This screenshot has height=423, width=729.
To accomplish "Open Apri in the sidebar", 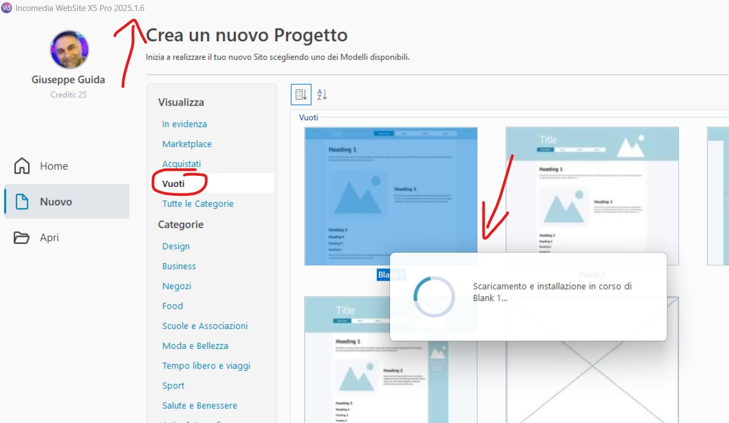I will click(x=67, y=237).
